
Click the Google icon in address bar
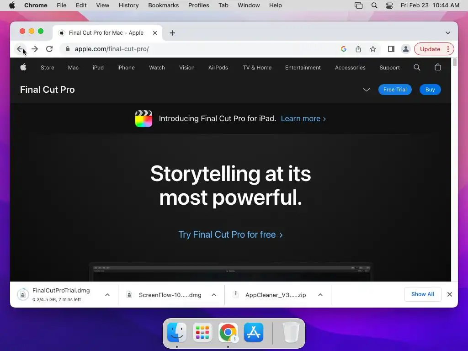344,49
